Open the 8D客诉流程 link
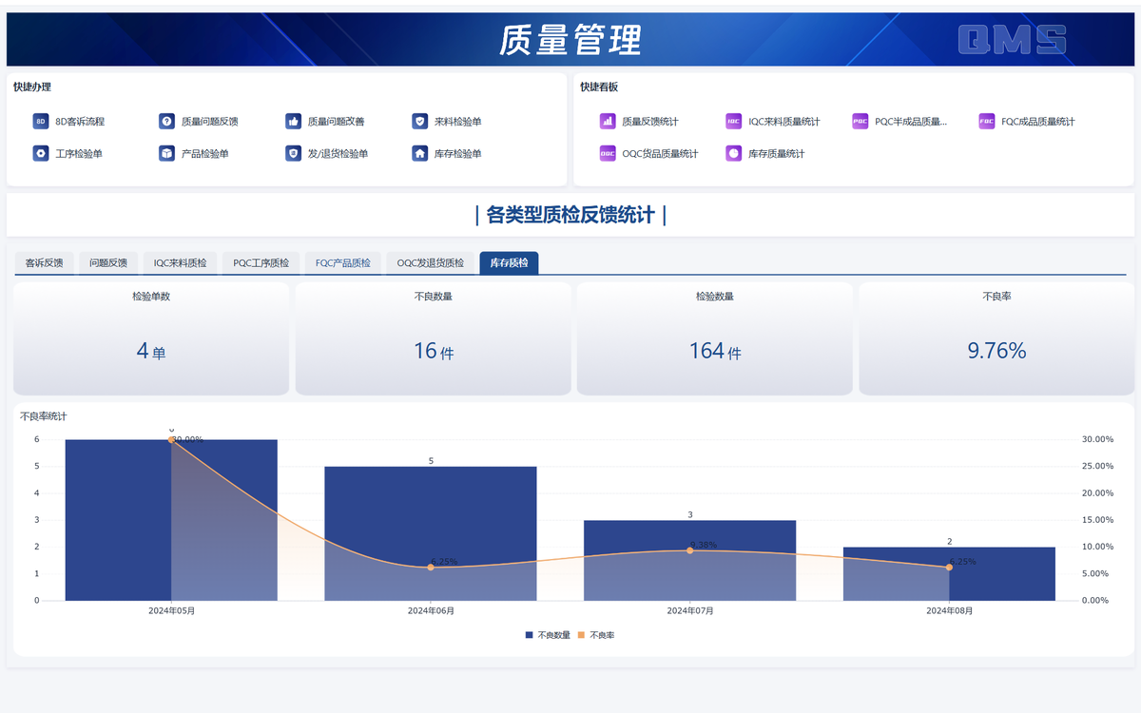 pyautogui.click(x=80, y=122)
